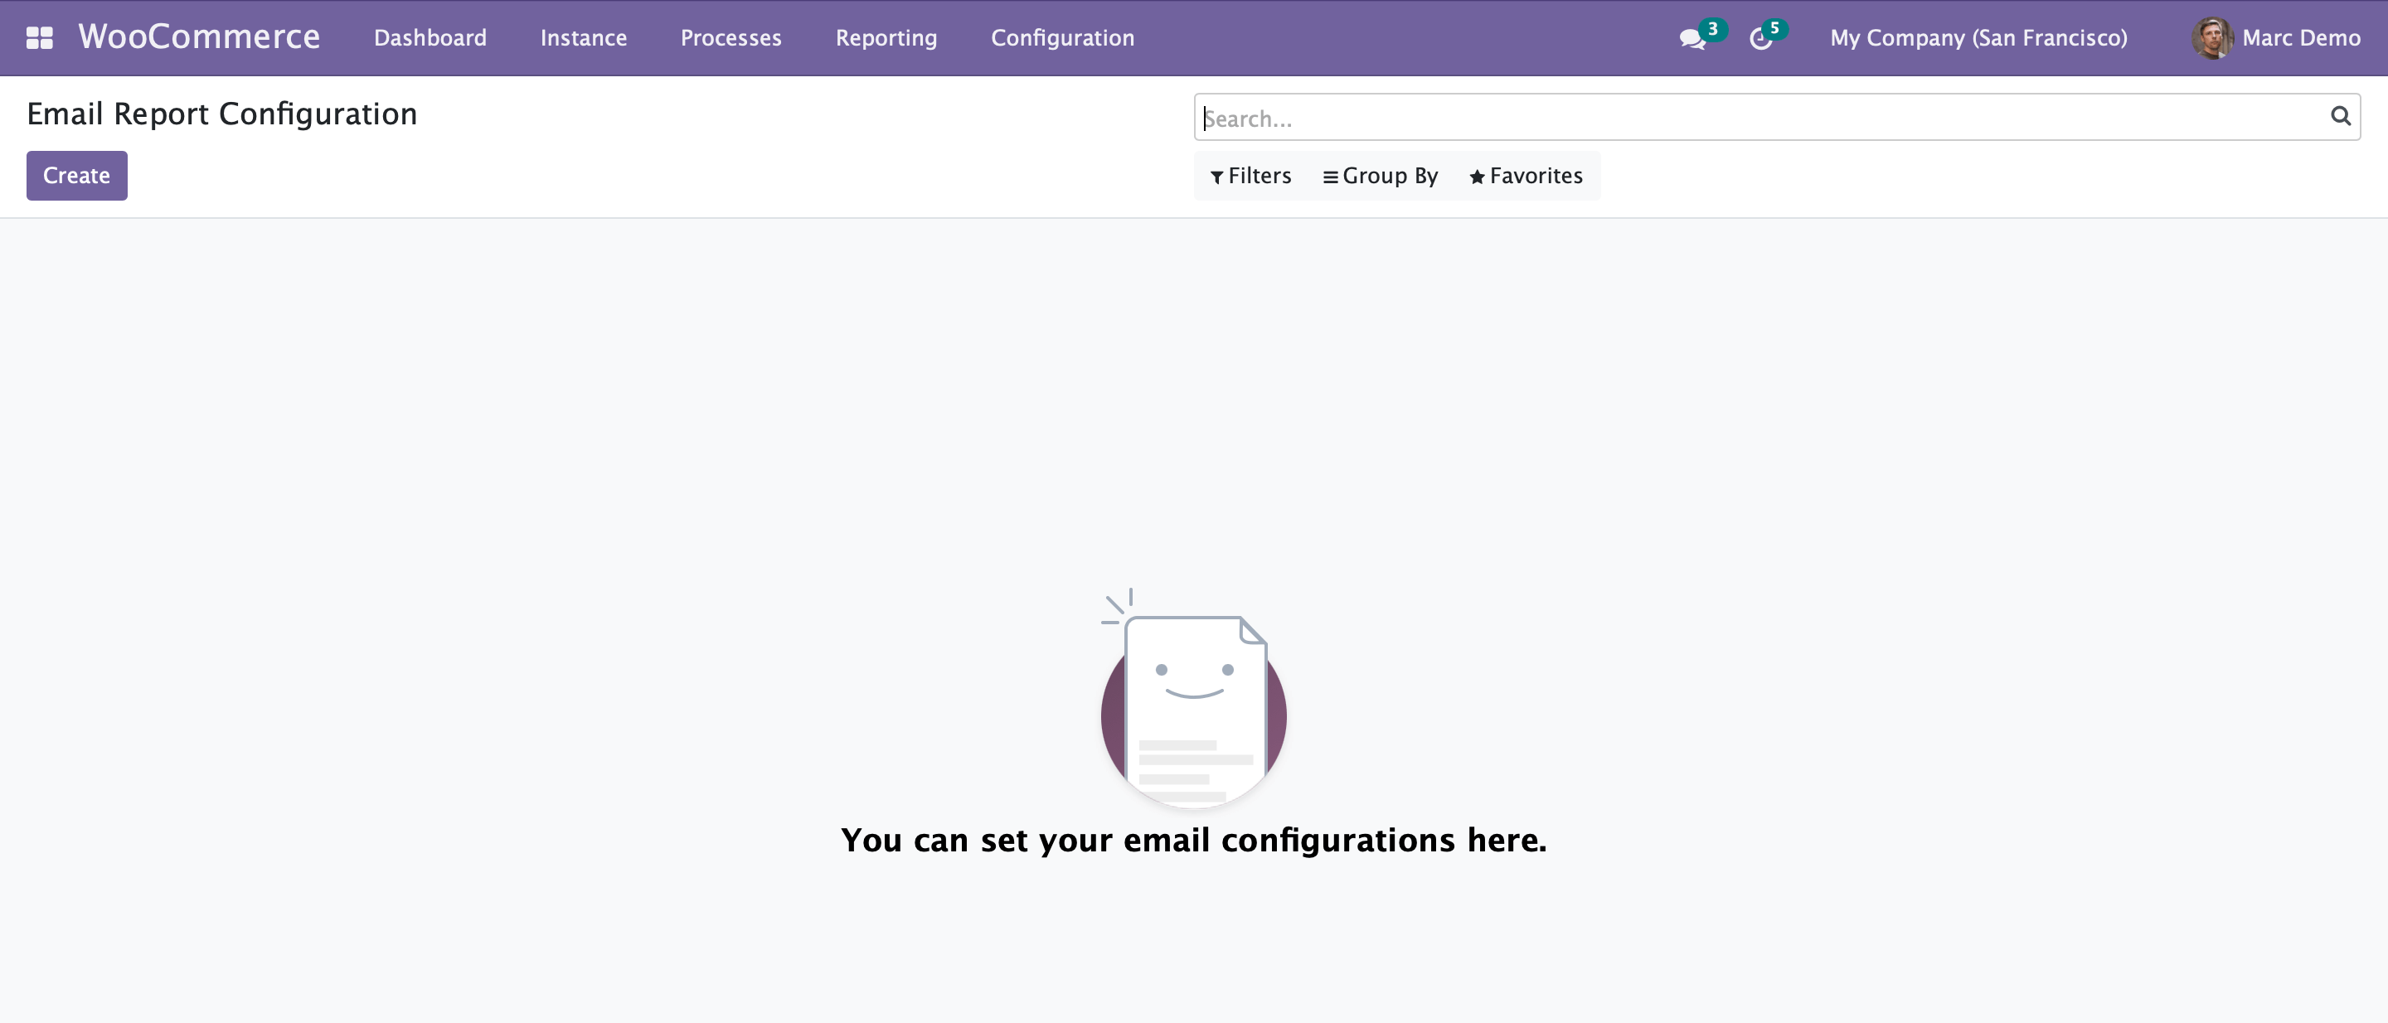The width and height of the screenshot is (2388, 1023).
Task: Open the Reporting menu
Action: coord(886,38)
